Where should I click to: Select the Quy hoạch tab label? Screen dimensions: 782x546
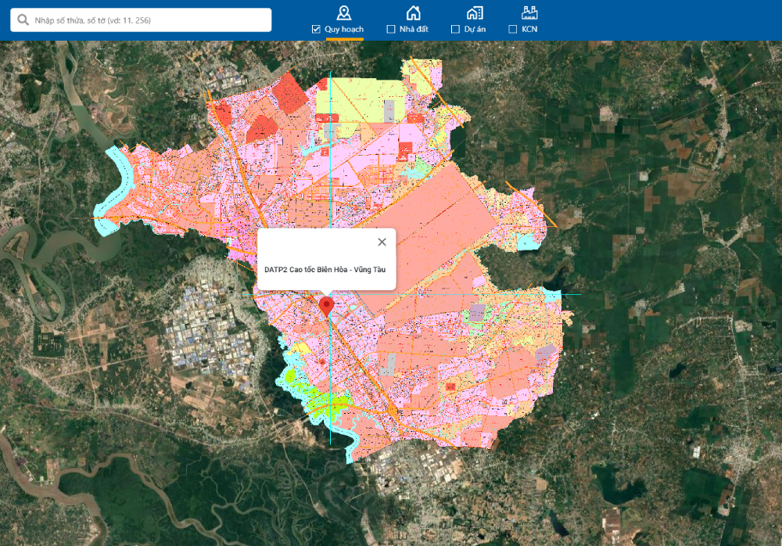(x=344, y=30)
